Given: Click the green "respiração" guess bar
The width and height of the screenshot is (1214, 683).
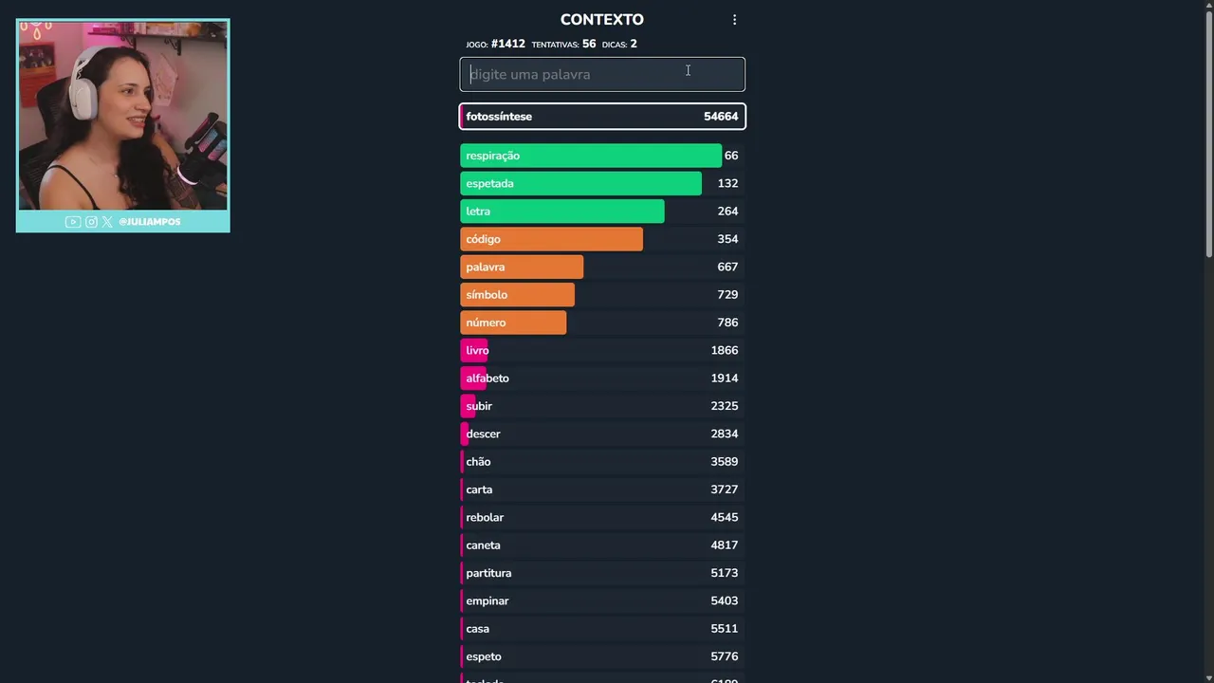Looking at the screenshot, I should click(x=590, y=156).
